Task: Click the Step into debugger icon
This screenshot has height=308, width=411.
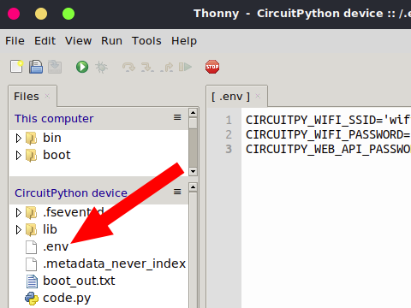Action: [x=147, y=68]
